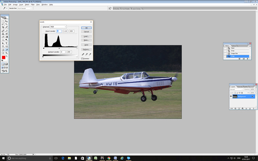This screenshot has height=161, width=258.
Task: Open the Channel RGB dropdown
Action: pyautogui.click(x=58, y=27)
